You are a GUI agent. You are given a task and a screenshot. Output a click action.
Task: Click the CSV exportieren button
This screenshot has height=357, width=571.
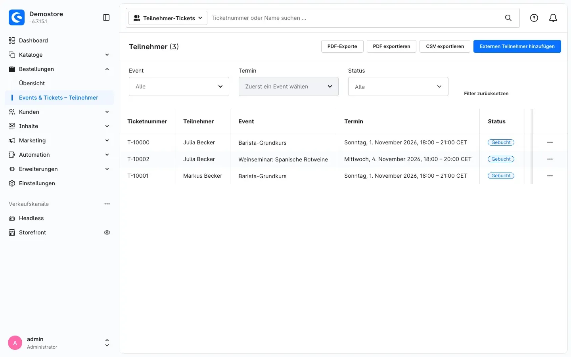[x=445, y=46]
